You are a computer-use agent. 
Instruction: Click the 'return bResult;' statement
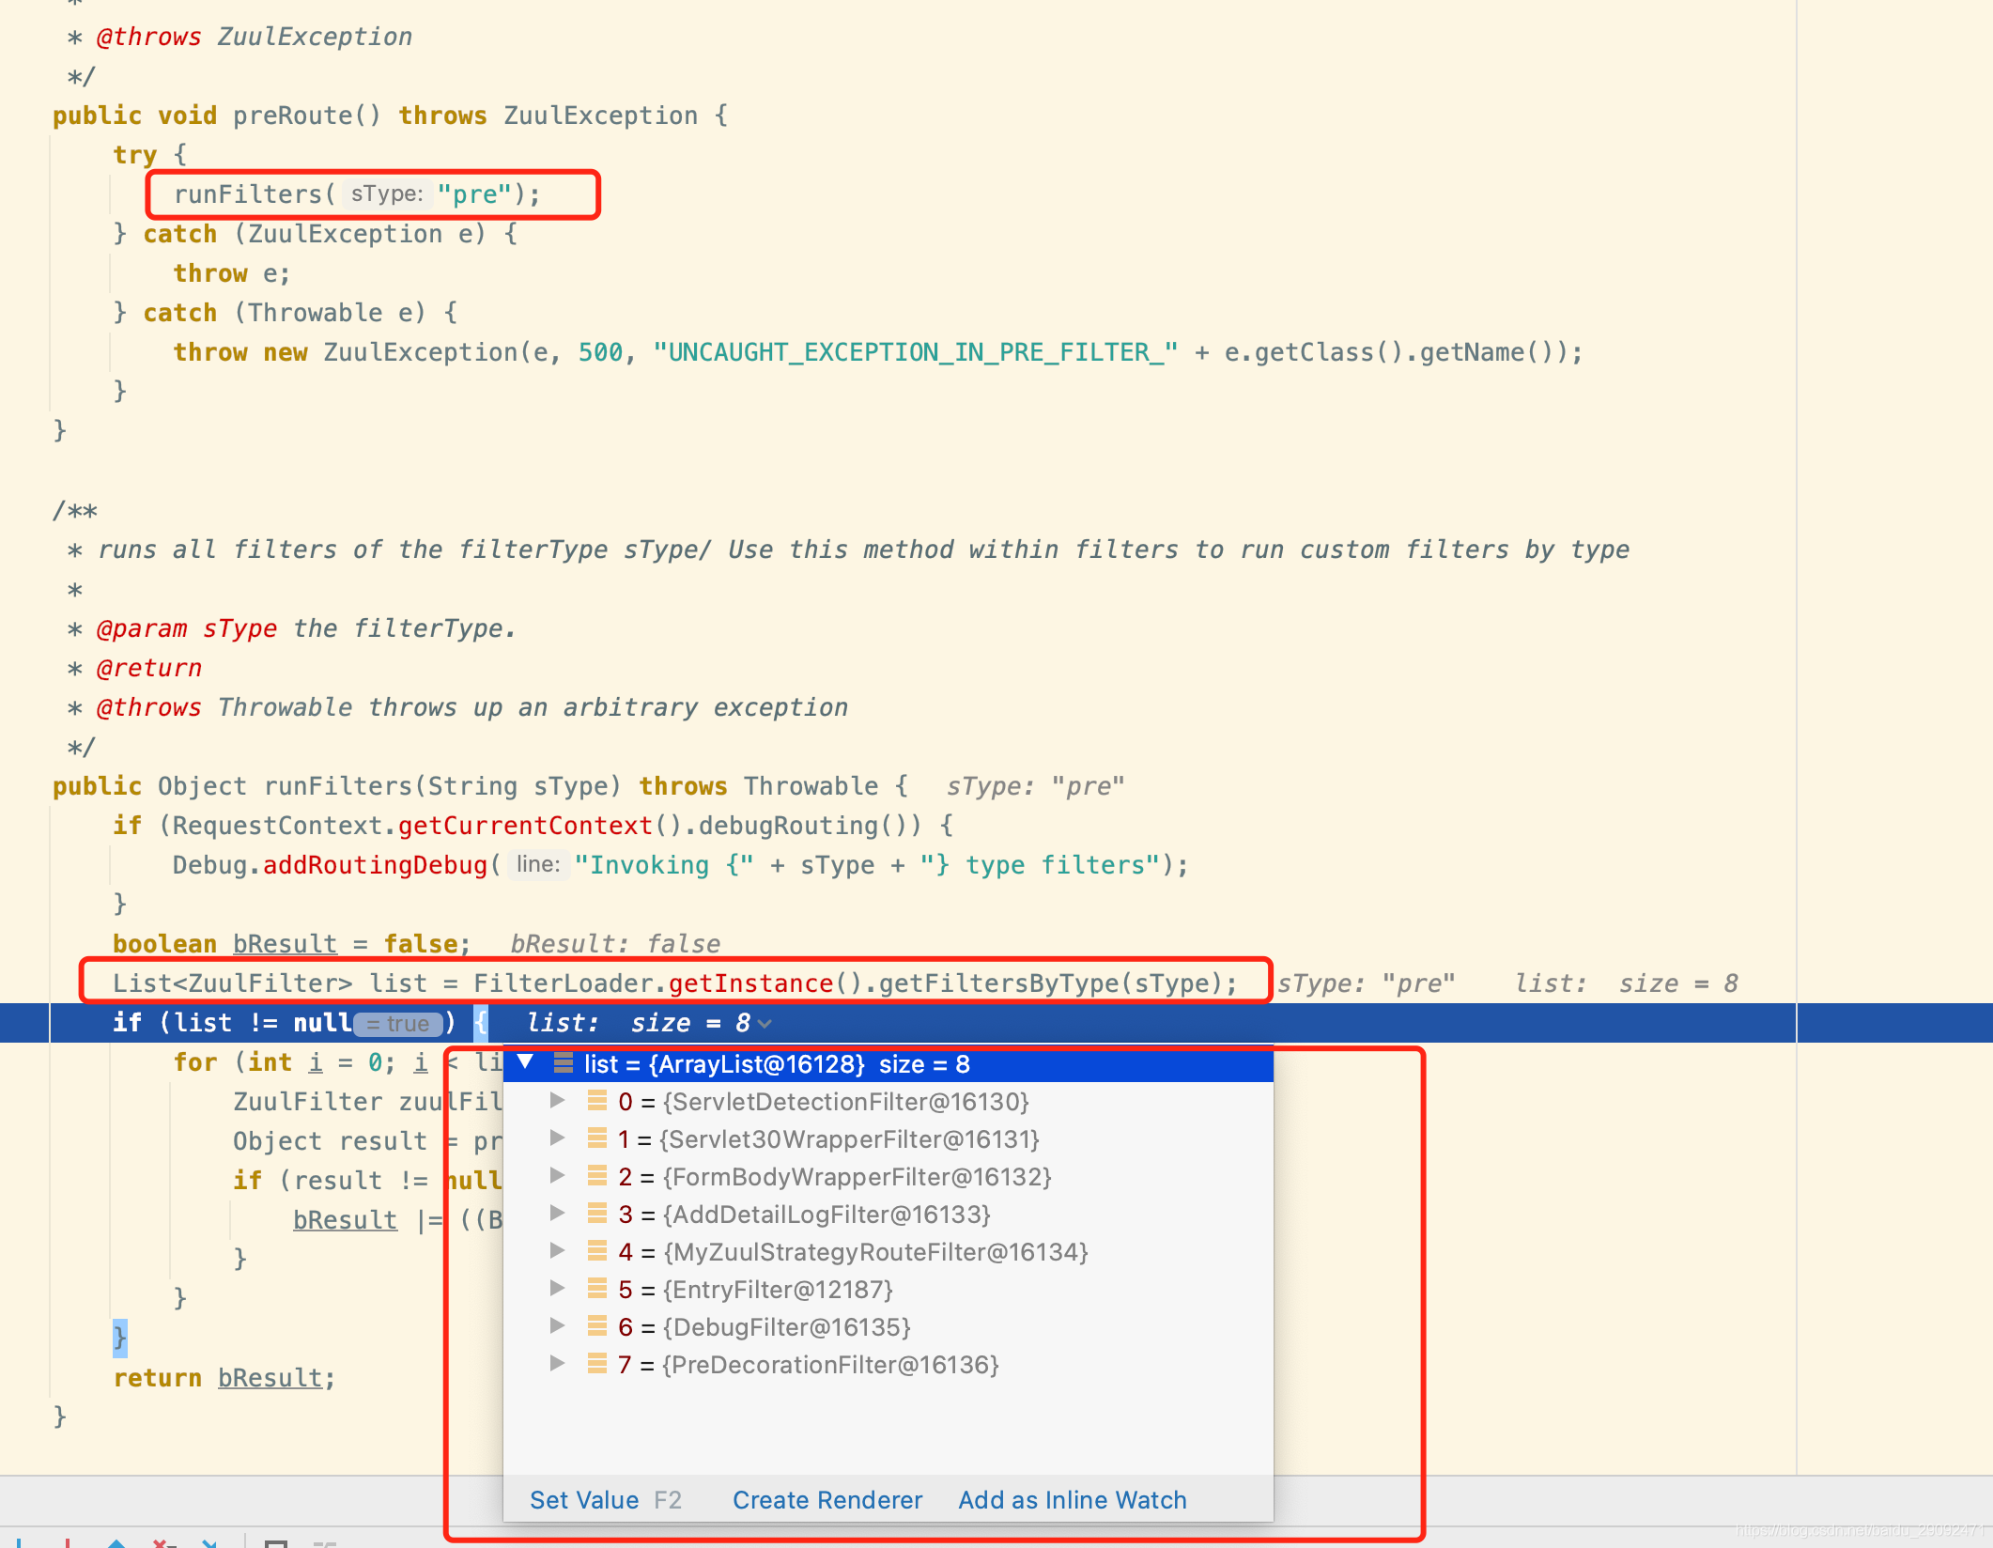[224, 1377]
